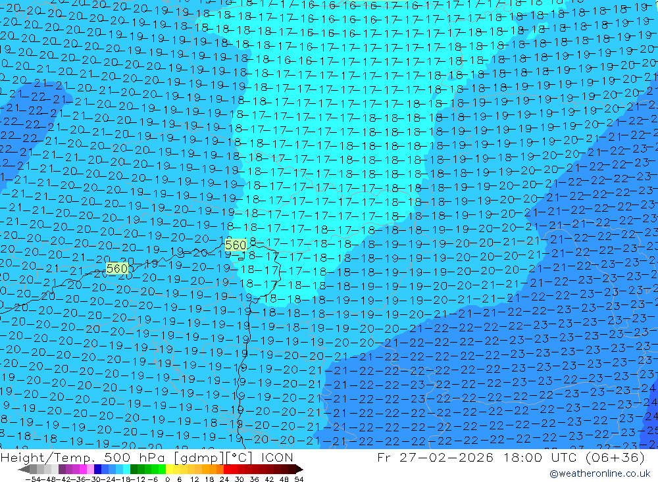The image size is (658, 482).
Task: Click the '0' legend scale value
Action: pyautogui.click(x=167, y=479)
